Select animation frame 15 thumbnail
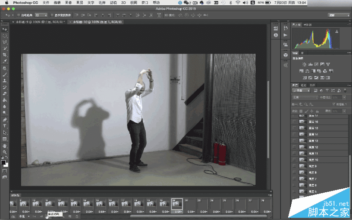Image resolution: width=352 pixels, height=220 pixels. point(101,204)
